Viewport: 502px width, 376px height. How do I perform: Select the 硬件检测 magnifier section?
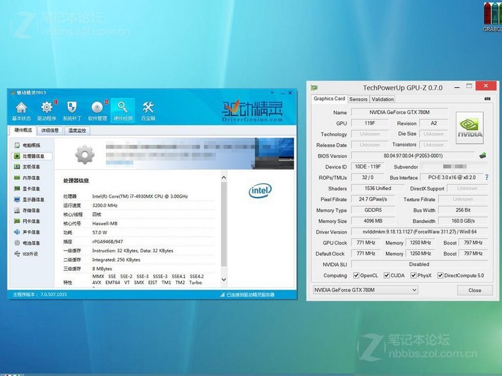122,111
